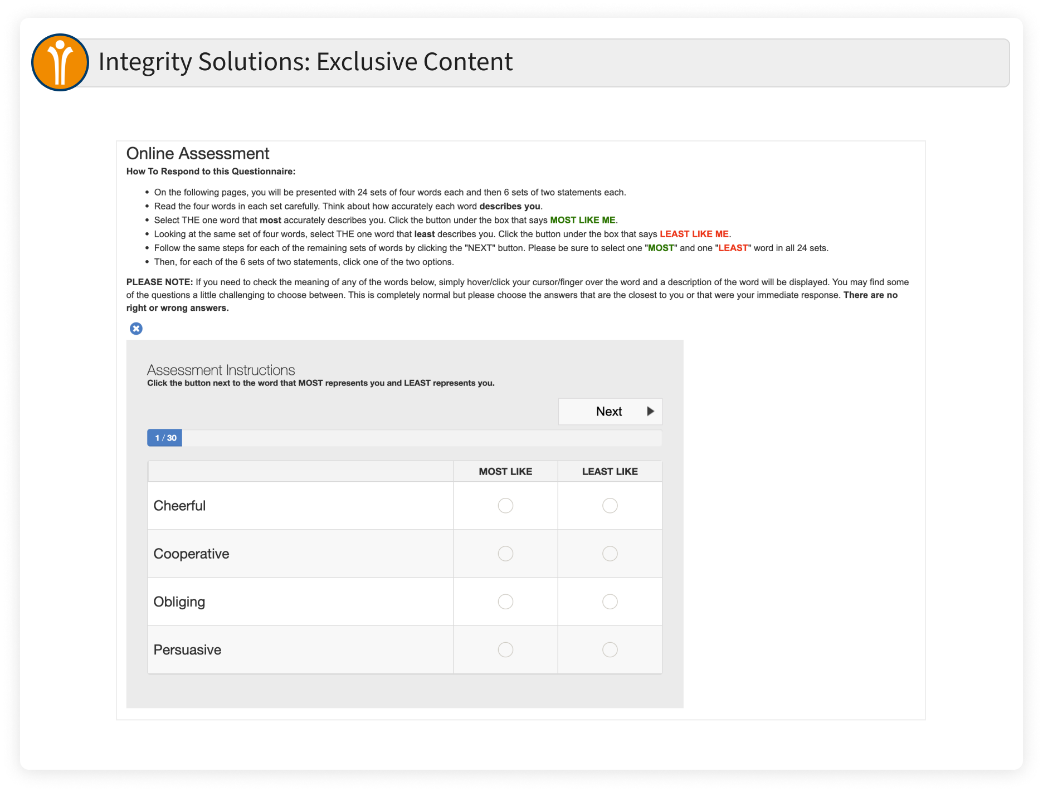The image size is (1043, 792).
Task: Select Least Like for Obliging
Action: (610, 602)
